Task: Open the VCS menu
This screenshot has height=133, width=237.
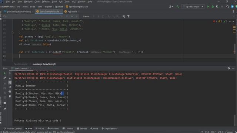Action: (73, 1)
